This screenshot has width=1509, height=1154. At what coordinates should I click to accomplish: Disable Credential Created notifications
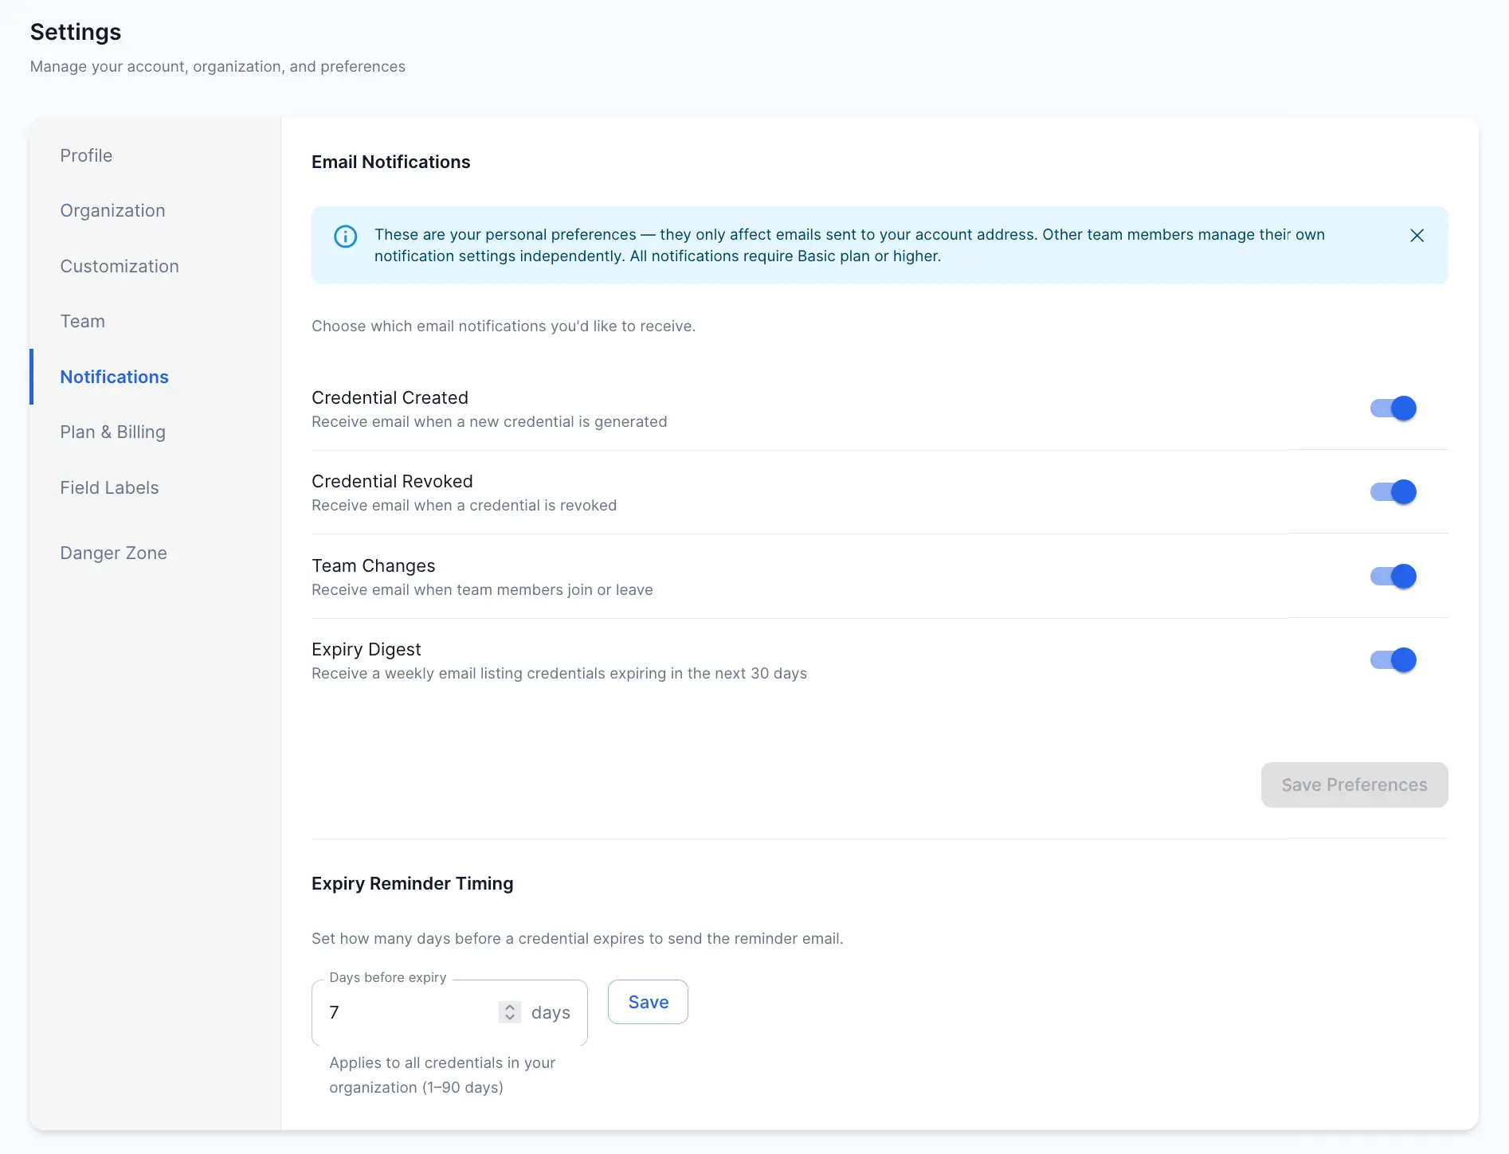tap(1393, 408)
